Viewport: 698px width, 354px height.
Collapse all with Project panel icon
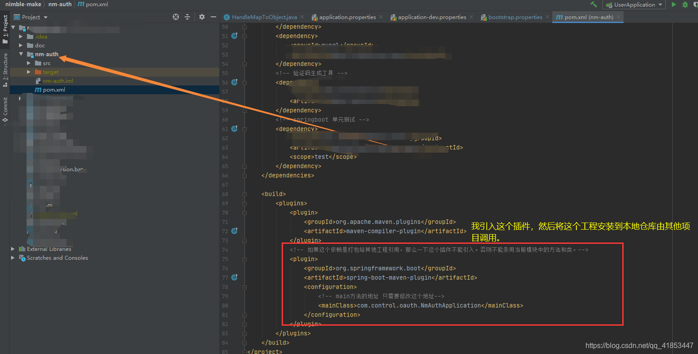187,17
